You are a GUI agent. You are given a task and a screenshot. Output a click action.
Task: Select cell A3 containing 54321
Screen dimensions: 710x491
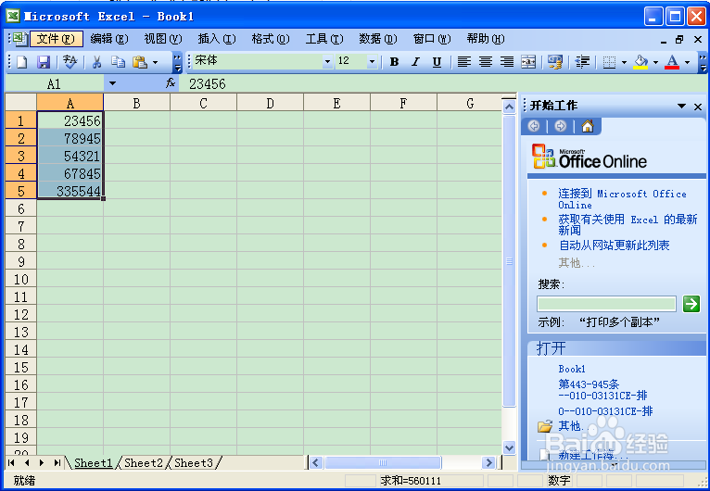pyautogui.click(x=70, y=157)
